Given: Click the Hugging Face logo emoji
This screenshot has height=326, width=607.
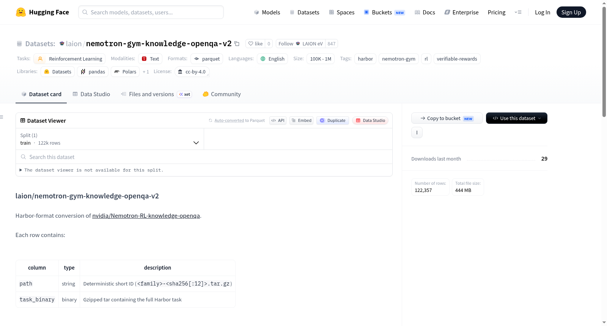Looking at the screenshot, I should click(x=21, y=12).
